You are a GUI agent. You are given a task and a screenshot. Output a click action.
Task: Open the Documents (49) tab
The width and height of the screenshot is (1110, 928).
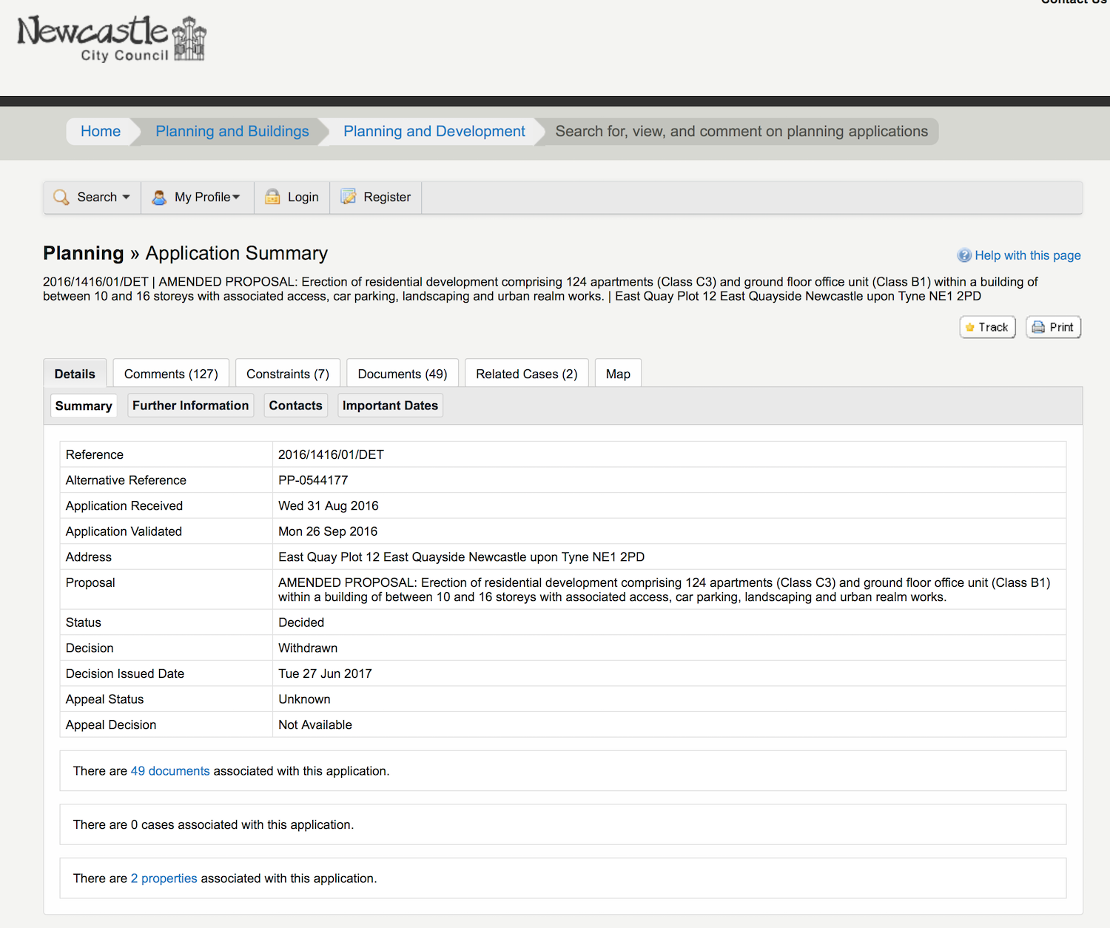(x=402, y=374)
